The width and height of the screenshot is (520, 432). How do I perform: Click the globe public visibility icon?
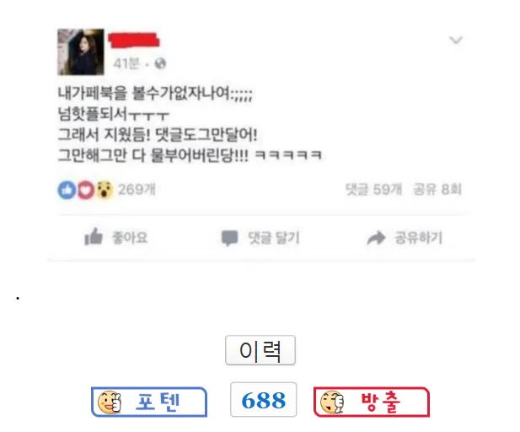click(x=160, y=63)
